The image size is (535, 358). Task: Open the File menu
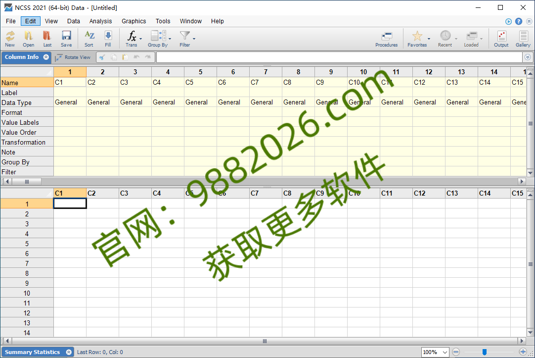10,21
